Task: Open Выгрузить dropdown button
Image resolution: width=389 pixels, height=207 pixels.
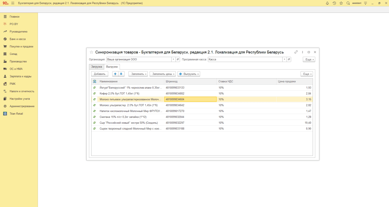Action: 189,74
